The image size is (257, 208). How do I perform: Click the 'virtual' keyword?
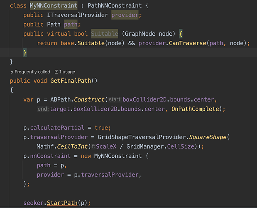pyautogui.click(x=59, y=34)
